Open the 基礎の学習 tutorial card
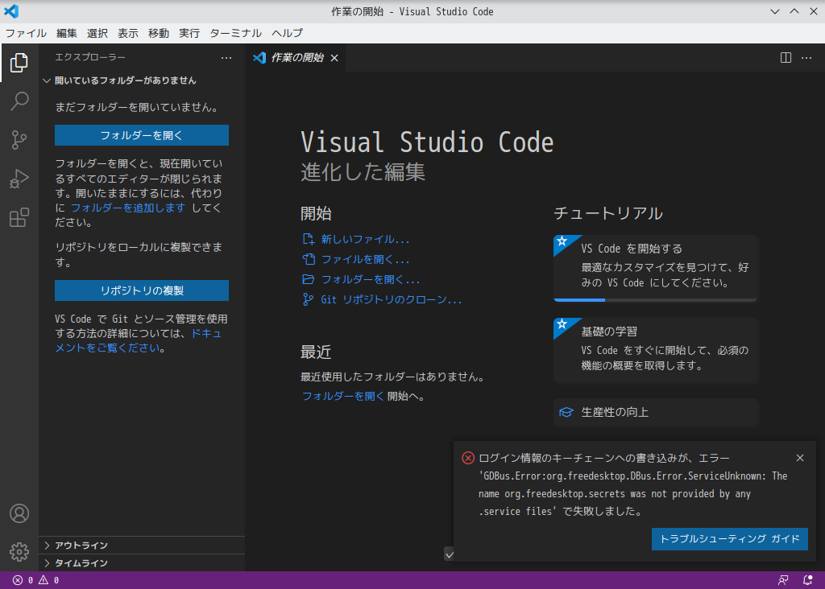Viewport: 825px width, 589px height. 655,350
